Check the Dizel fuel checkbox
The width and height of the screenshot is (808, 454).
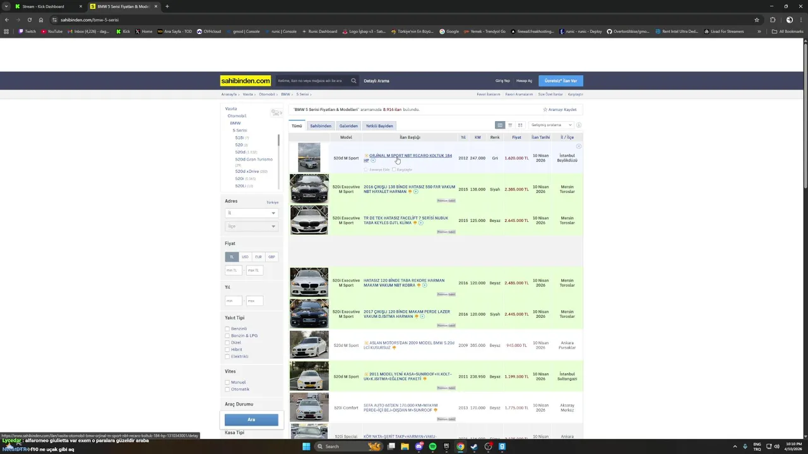227,342
